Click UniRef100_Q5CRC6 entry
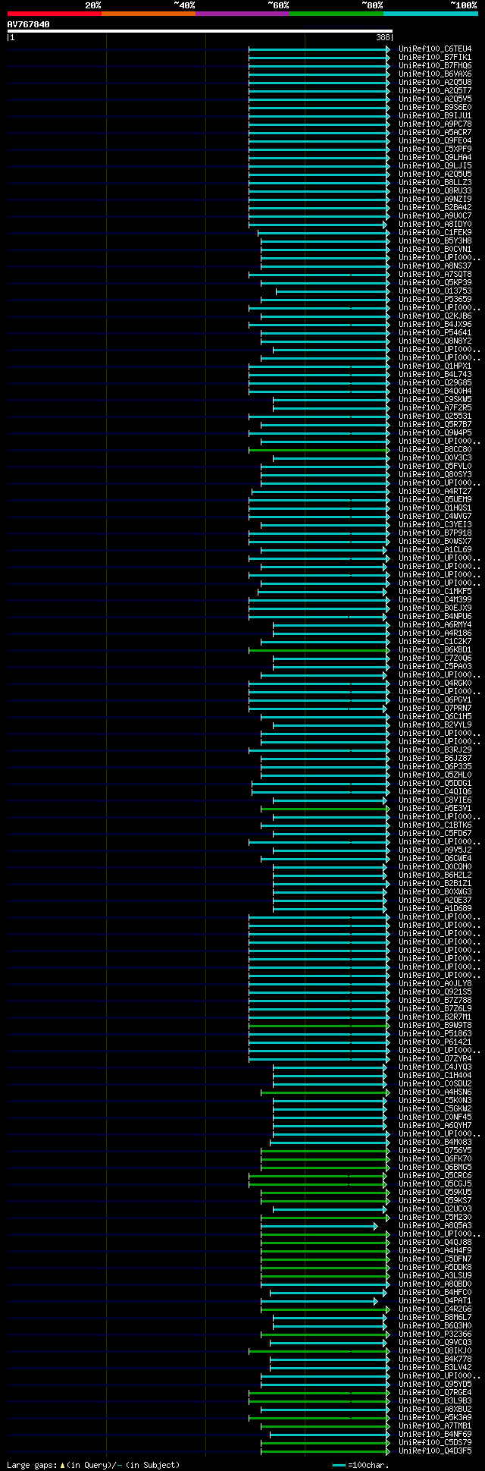485x1471 pixels. click(x=435, y=1176)
